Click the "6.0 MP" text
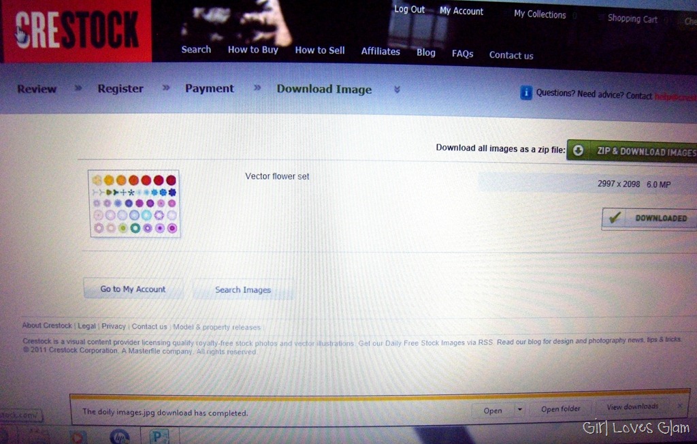Screen dimensions: 697x444 point(659,185)
